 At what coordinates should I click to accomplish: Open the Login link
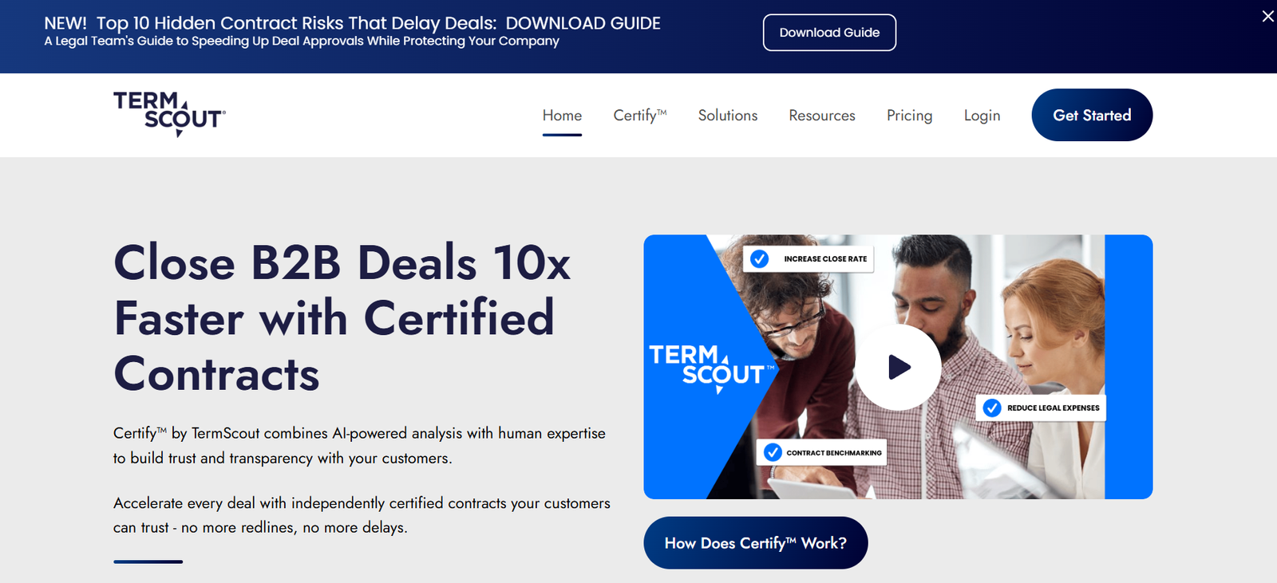(x=982, y=116)
